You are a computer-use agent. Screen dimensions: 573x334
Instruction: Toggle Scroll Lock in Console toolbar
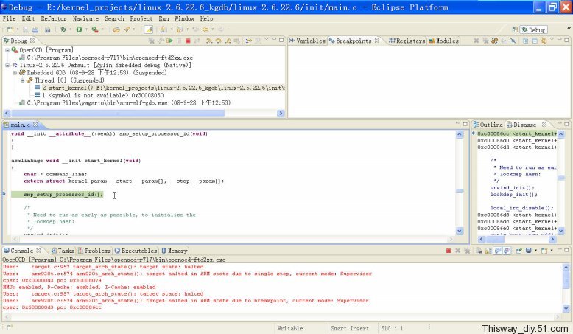click(x=488, y=251)
